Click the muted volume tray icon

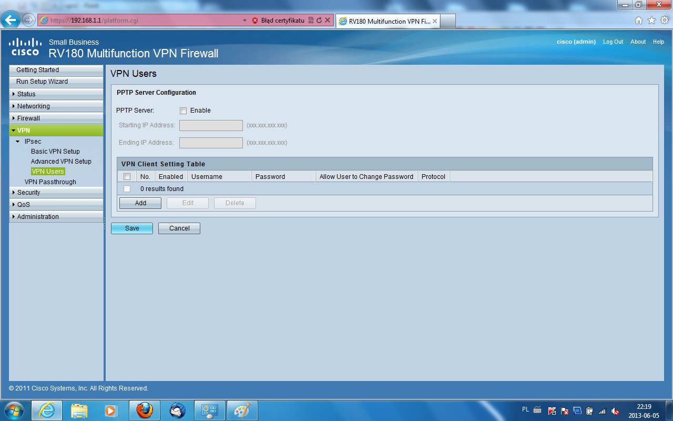click(615, 411)
